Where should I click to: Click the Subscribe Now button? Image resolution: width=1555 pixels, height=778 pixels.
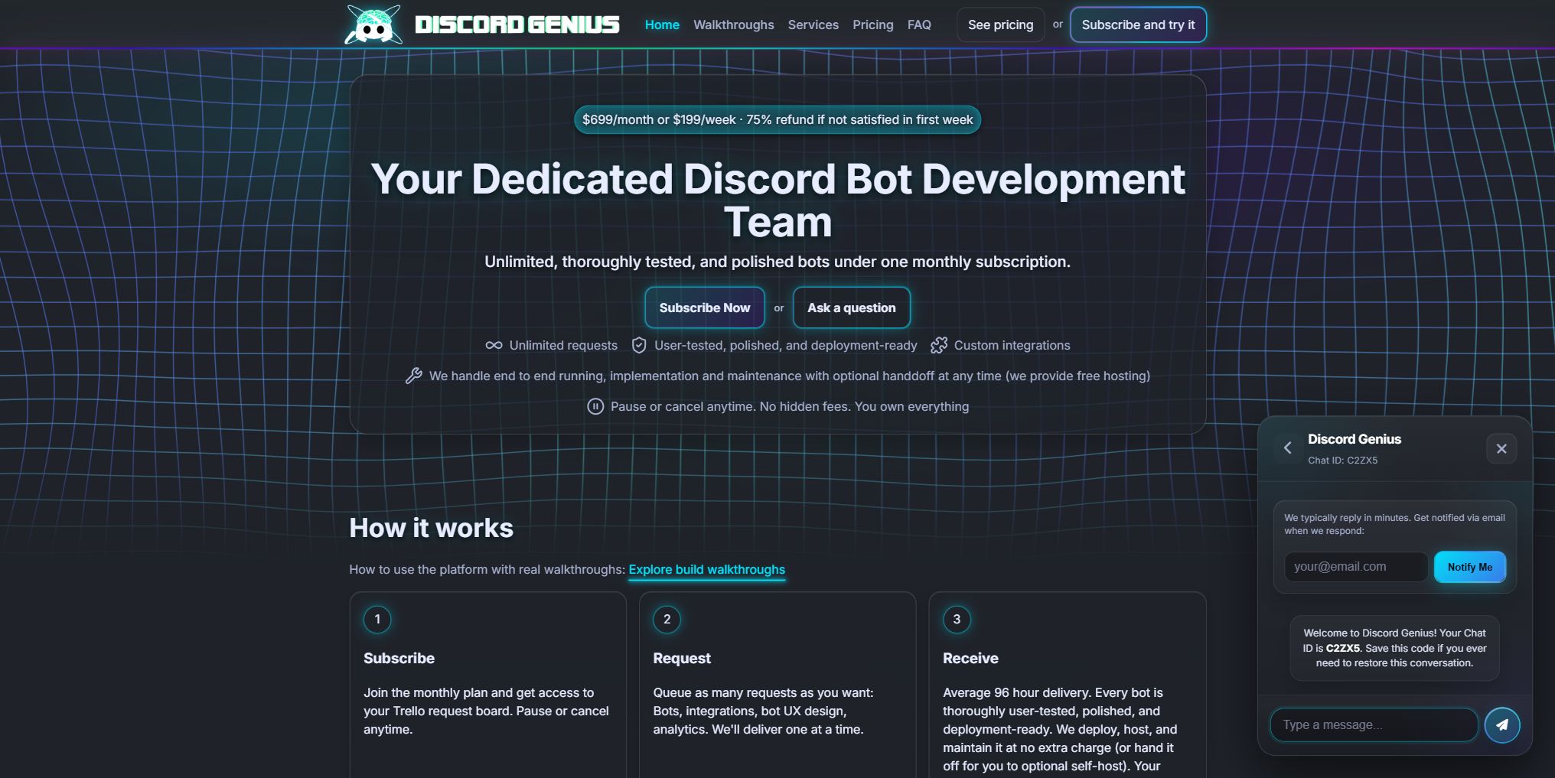[704, 308]
